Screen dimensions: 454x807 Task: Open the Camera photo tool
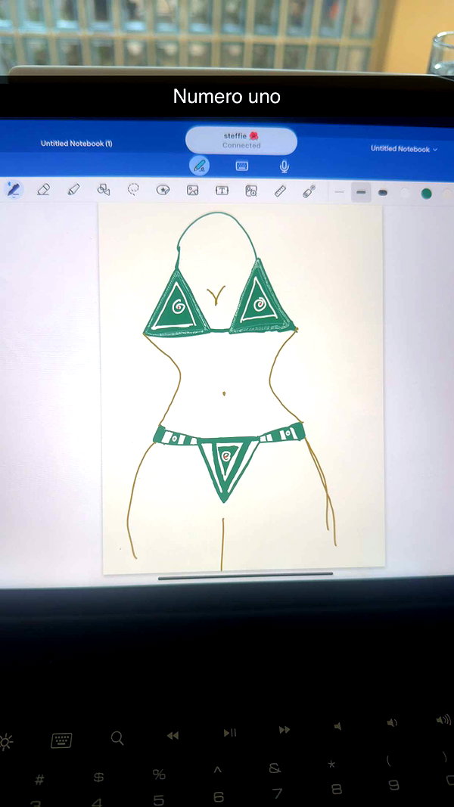pyautogui.click(x=251, y=191)
